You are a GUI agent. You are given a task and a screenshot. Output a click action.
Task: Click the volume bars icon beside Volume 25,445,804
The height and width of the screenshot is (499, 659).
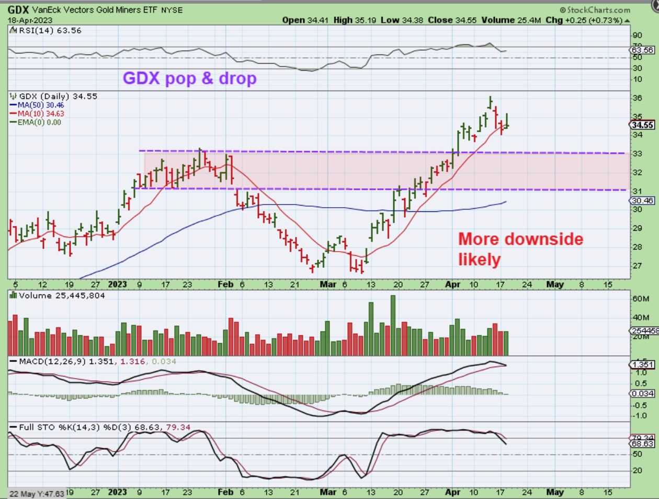(x=13, y=296)
